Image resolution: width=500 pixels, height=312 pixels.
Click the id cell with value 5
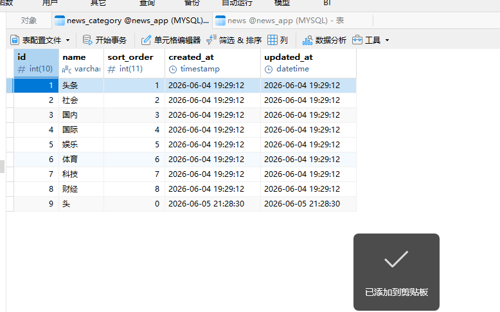[x=37, y=145]
